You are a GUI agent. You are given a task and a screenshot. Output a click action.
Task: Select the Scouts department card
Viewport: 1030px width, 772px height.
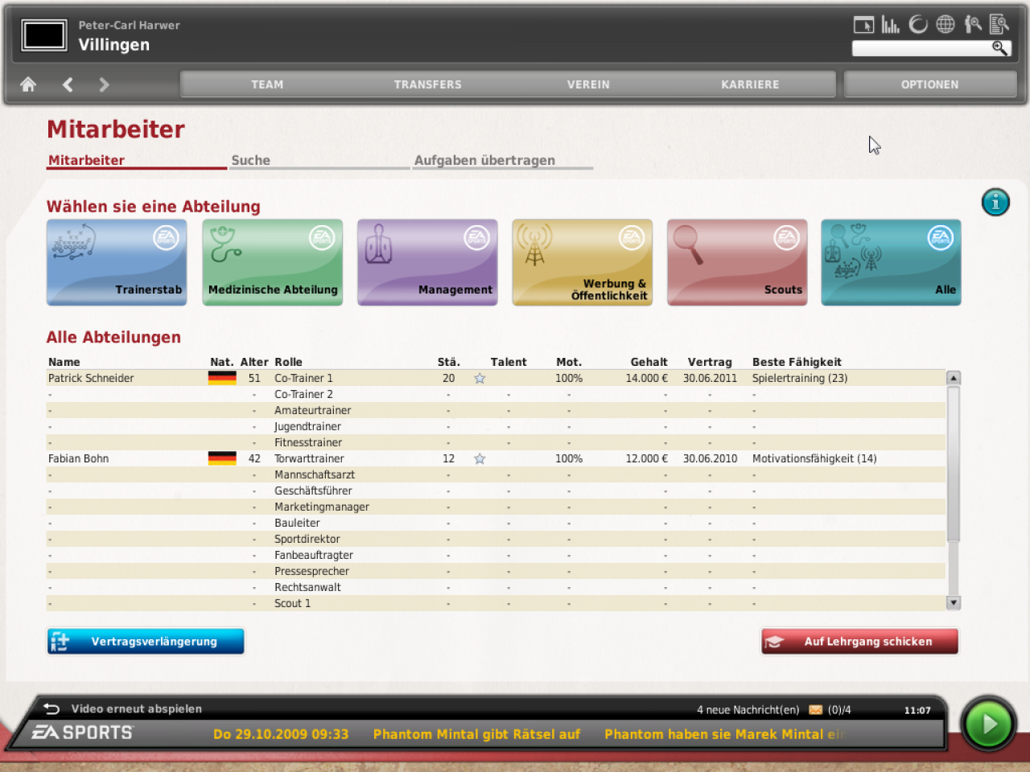coord(737,262)
